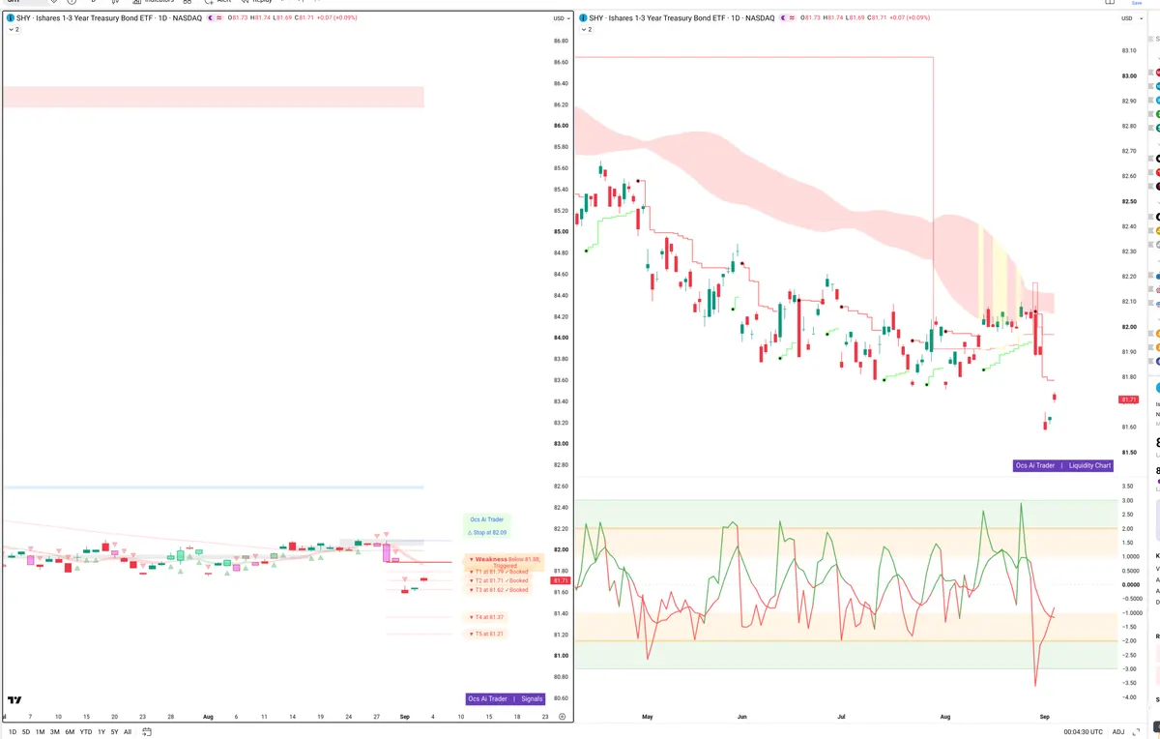
Task: Collapse the left chart indicator legend
Action: pyautogui.click(x=14, y=30)
